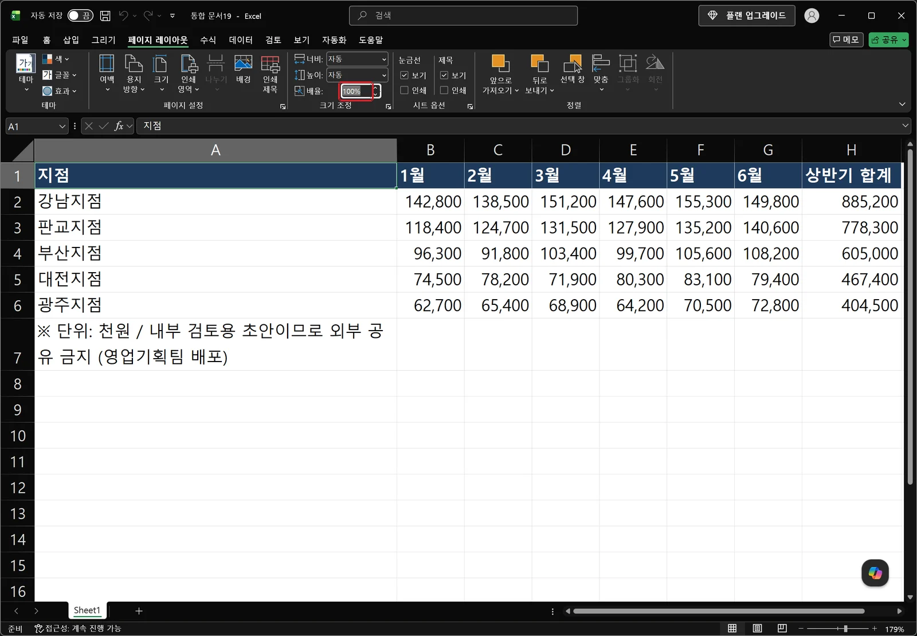Click the zoom out minus button

pos(801,629)
